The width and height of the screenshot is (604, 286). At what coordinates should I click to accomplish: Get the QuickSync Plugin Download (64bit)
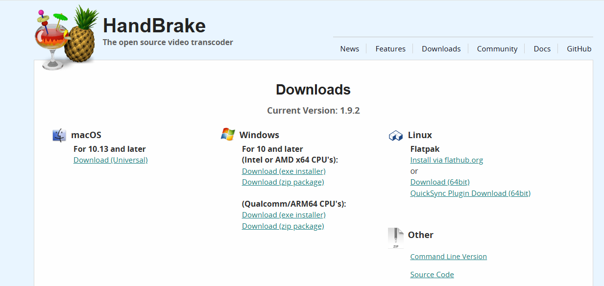[x=470, y=193]
